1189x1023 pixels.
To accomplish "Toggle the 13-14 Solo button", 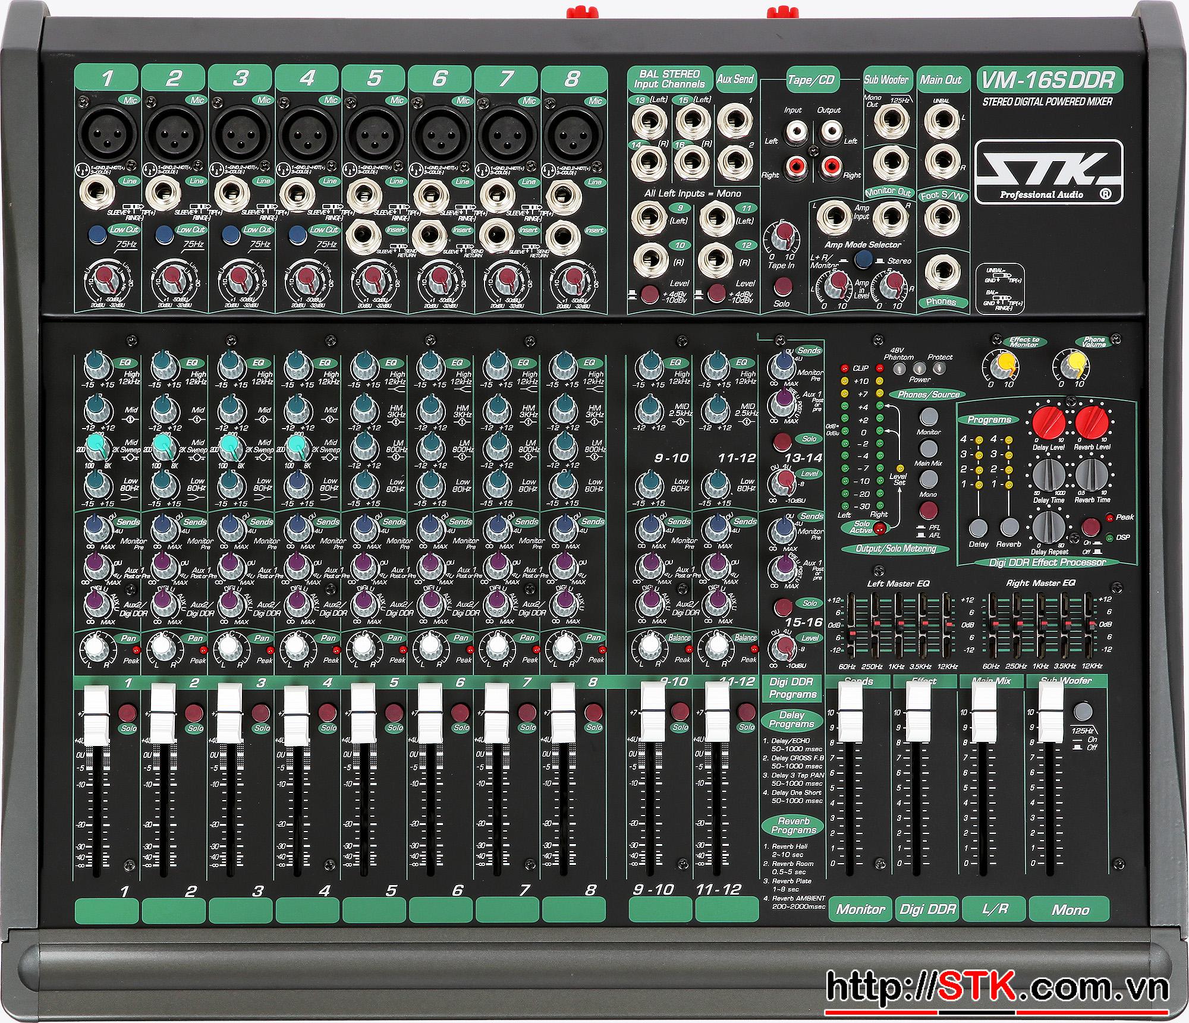I will pyautogui.click(x=783, y=442).
